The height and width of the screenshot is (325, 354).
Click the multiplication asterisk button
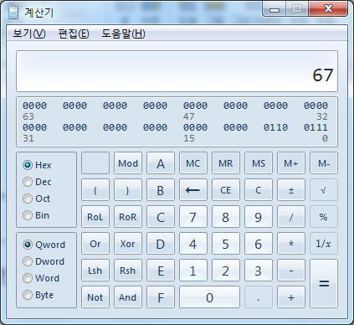(291, 244)
